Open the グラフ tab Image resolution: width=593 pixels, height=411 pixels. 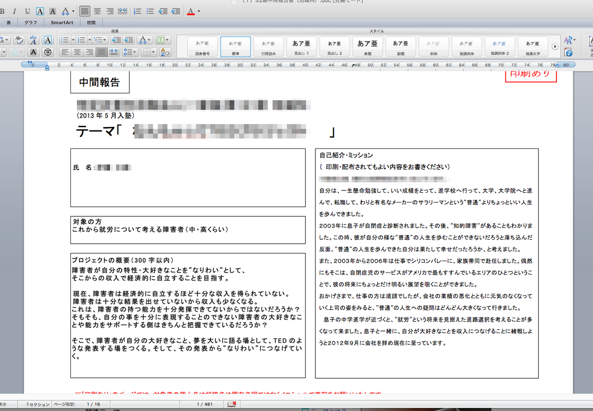pos(31,22)
